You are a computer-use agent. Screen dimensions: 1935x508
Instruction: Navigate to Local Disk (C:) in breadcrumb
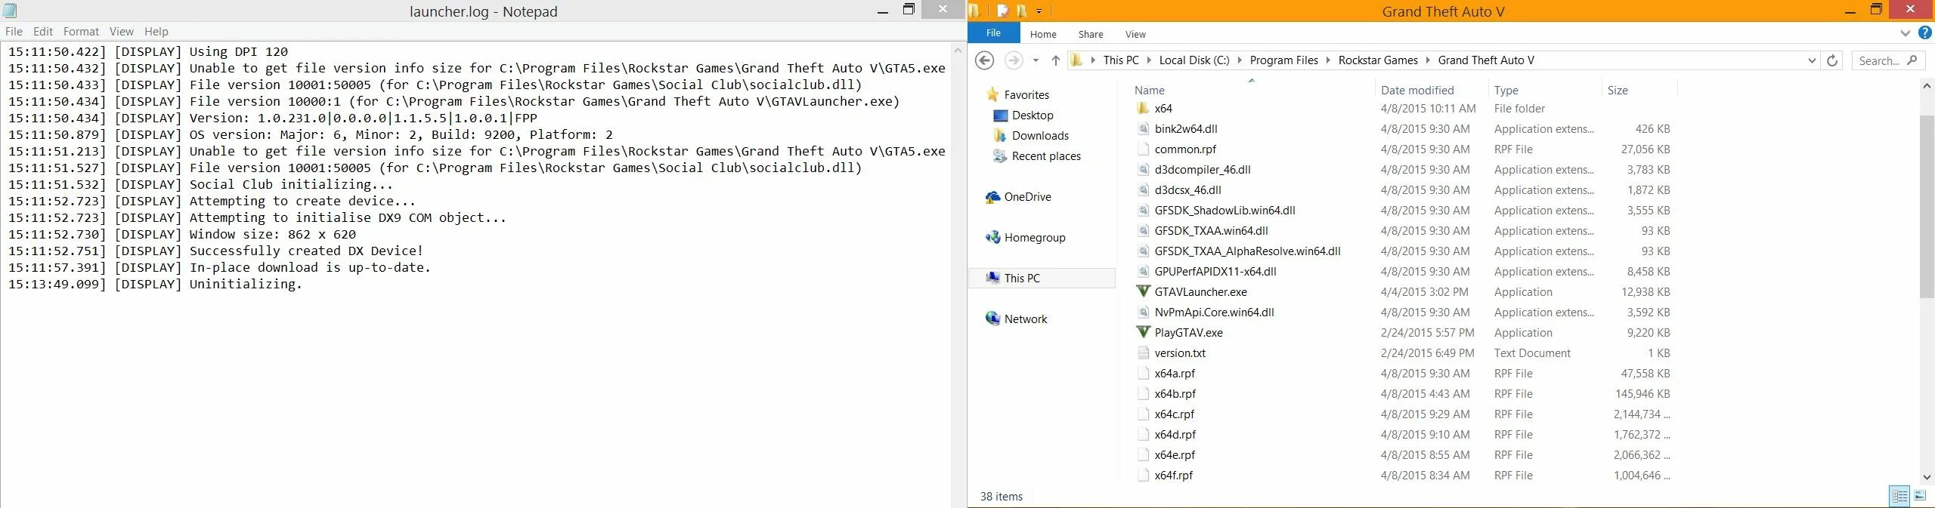coord(1194,60)
